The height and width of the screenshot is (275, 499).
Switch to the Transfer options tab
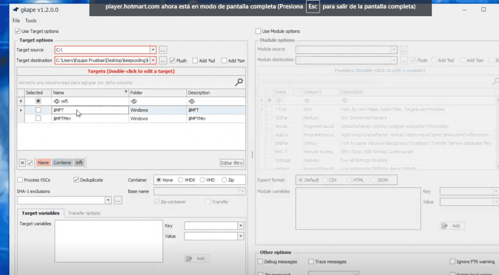[84, 213]
